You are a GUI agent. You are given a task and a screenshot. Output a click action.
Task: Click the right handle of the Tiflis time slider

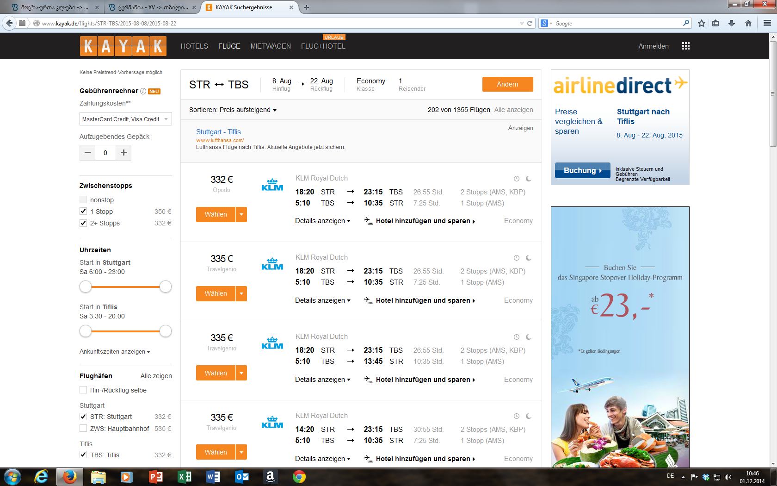tap(166, 331)
